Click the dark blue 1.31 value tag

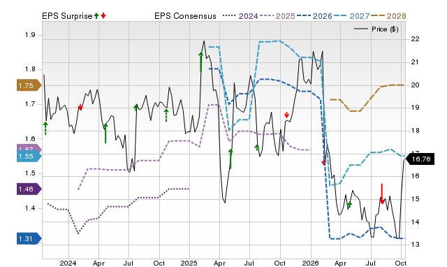click(29, 239)
